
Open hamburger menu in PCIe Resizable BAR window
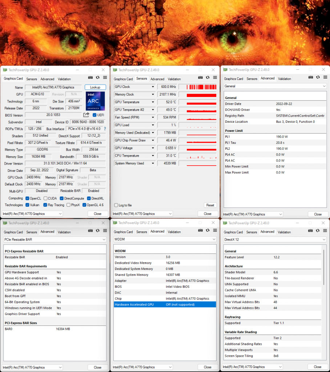[x=105, y=230]
